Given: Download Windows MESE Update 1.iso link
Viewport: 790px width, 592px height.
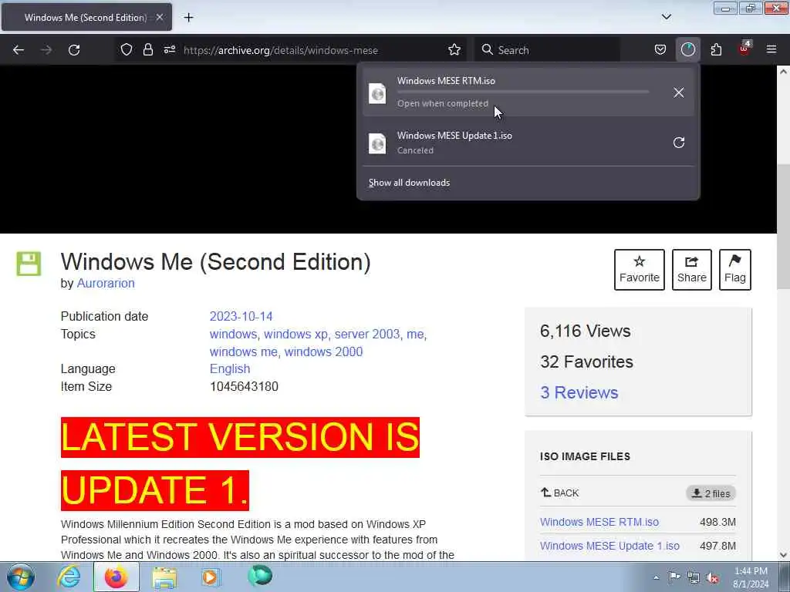Looking at the screenshot, I should pos(609,546).
